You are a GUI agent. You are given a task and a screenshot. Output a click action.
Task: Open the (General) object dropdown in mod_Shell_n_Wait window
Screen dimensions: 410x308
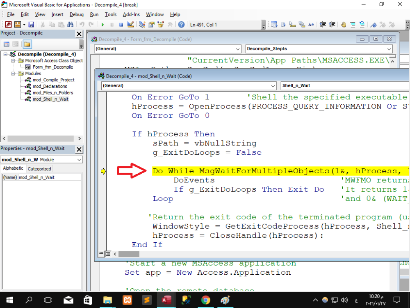[x=273, y=86]
